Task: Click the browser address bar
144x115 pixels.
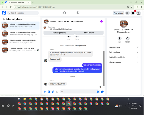Action: pos(71,7)
